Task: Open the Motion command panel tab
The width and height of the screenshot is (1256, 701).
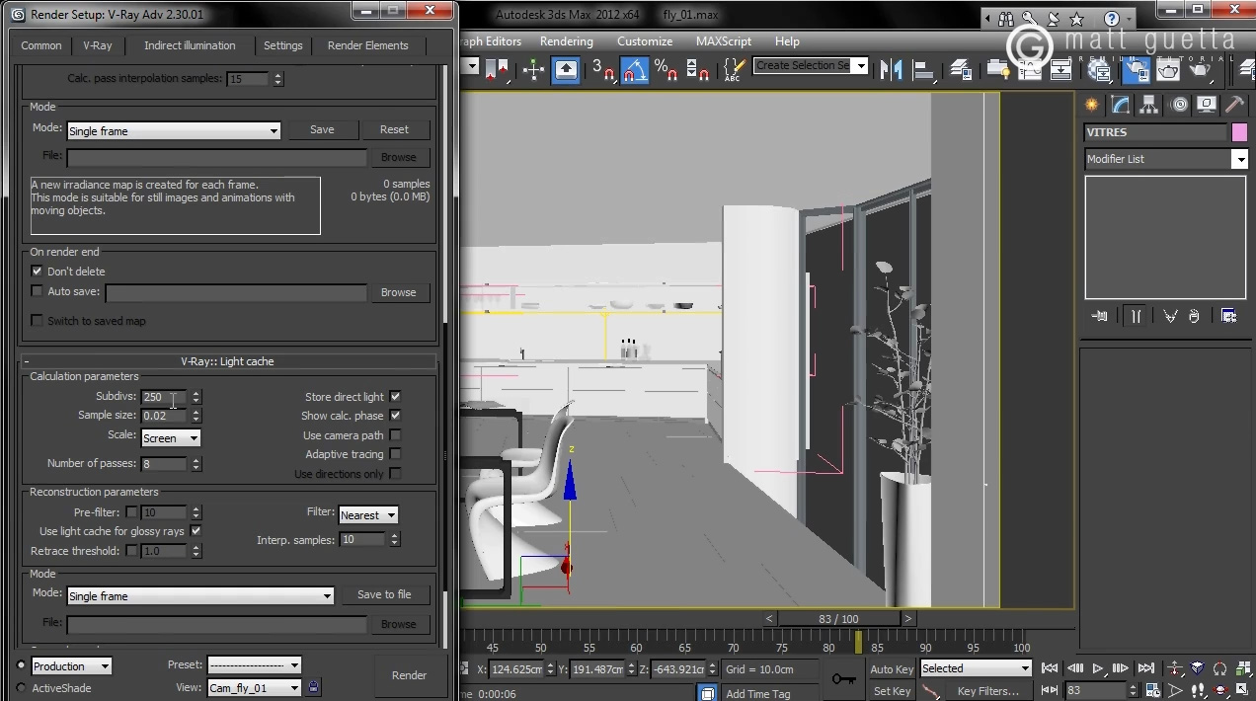Action: coord(1179,105)
